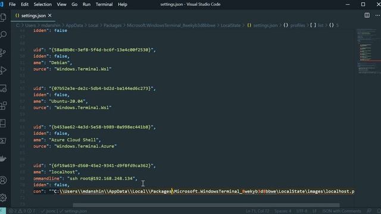Screen dimensions: 381x214
Task: Expand the LocalState breadcrumb segment
Action: 230,25
